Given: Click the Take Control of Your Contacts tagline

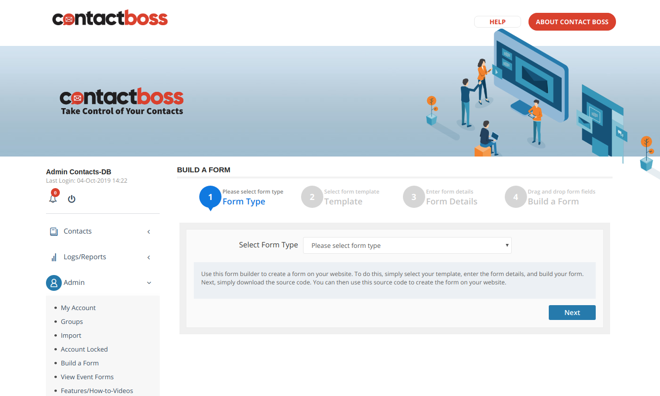Looking at the screenshot, I should 122,111.
